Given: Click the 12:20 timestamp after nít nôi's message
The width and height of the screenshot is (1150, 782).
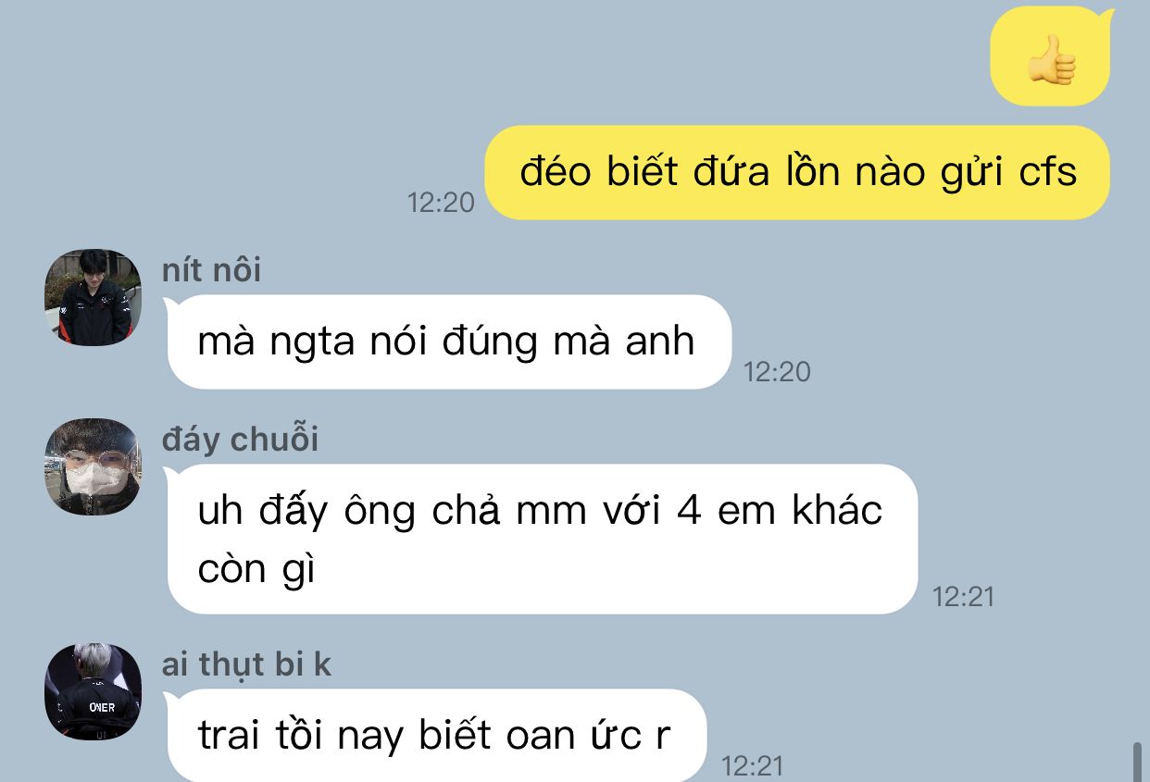Looking at the screenshot, I should 777,371.
